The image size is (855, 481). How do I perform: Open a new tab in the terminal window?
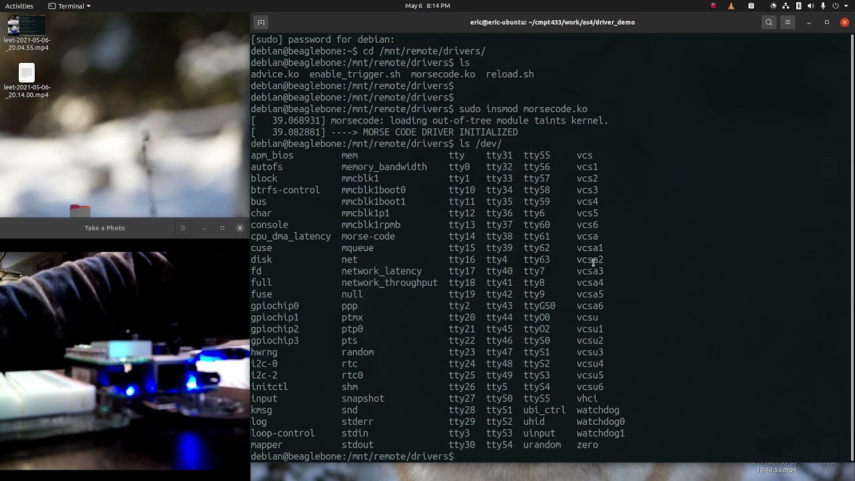pos(261,23)
